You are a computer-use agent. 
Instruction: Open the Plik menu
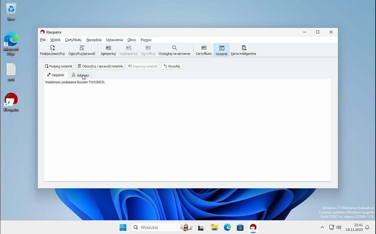tap(43, 40)
